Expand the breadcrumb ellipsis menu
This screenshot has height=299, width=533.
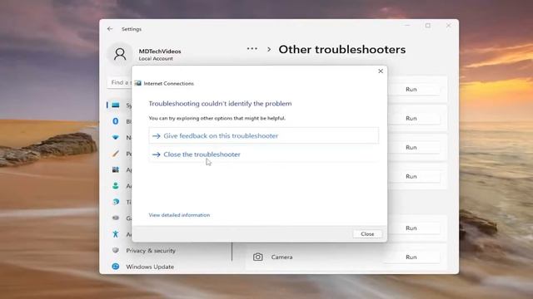tap(252, 49)
